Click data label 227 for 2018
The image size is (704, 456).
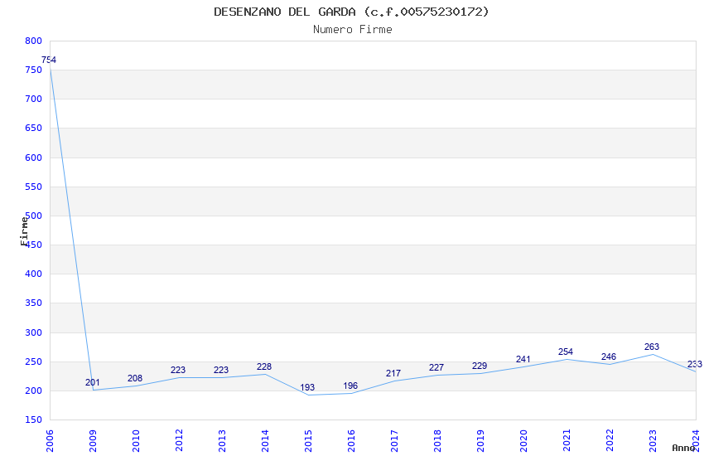(x=436, y=367)
